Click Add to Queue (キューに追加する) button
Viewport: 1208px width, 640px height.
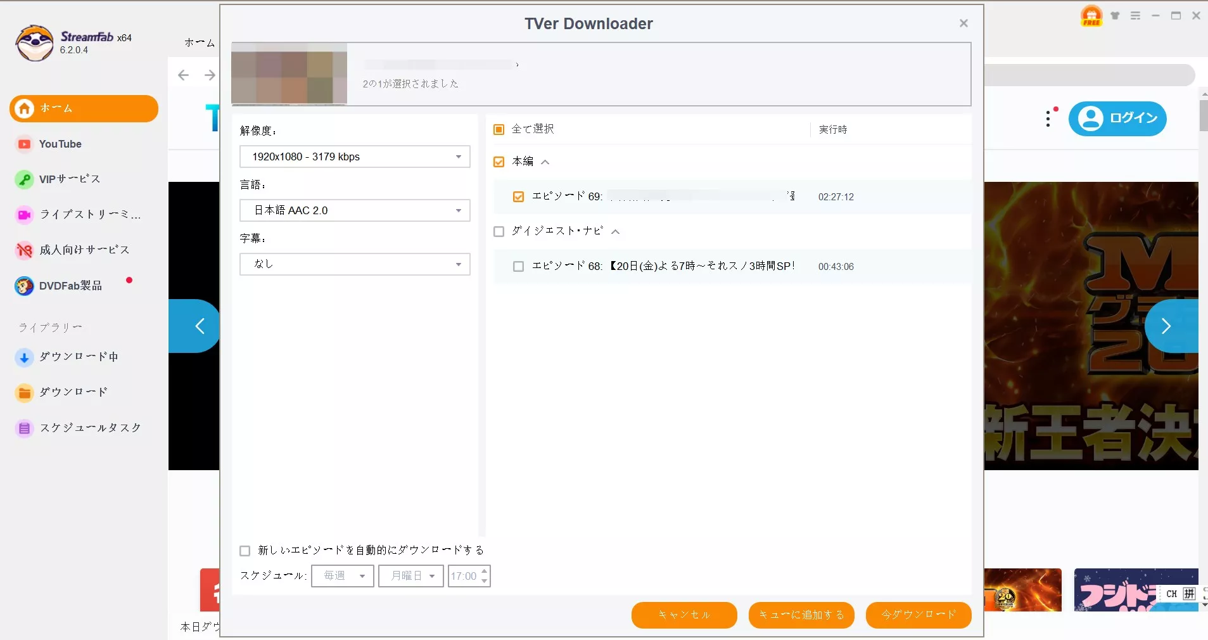[801, 615]
